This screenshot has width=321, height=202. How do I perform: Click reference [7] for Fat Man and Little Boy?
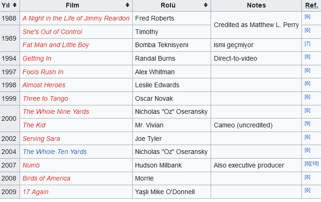[307, 43]
